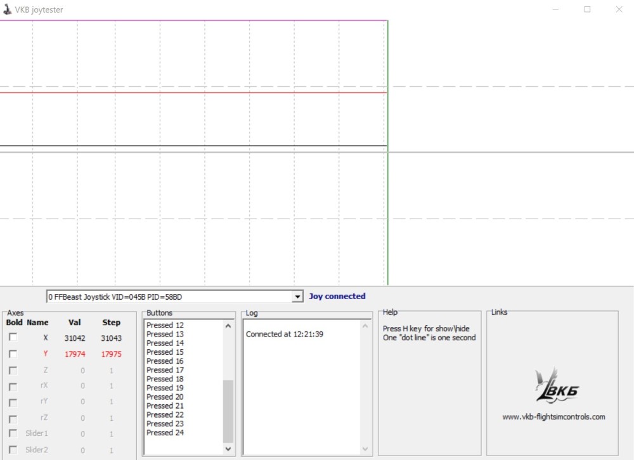Select 'Pressed 21' in Buttons list
Viewport: 634px width, 460px height.
coord(165,406)
